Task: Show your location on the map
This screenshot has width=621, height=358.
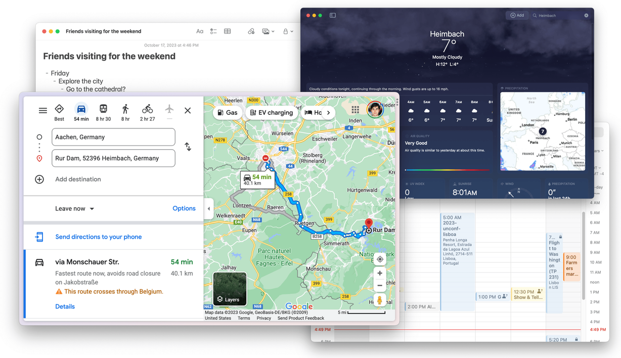Action: click(x=380, y=259)
